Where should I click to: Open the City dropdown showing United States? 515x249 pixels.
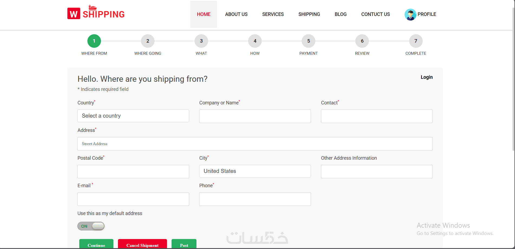[x=255, y=171]
